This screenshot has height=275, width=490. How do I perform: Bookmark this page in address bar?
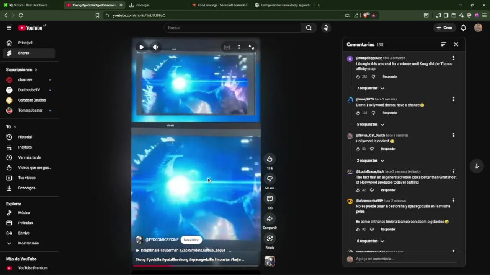pos(97,15)
